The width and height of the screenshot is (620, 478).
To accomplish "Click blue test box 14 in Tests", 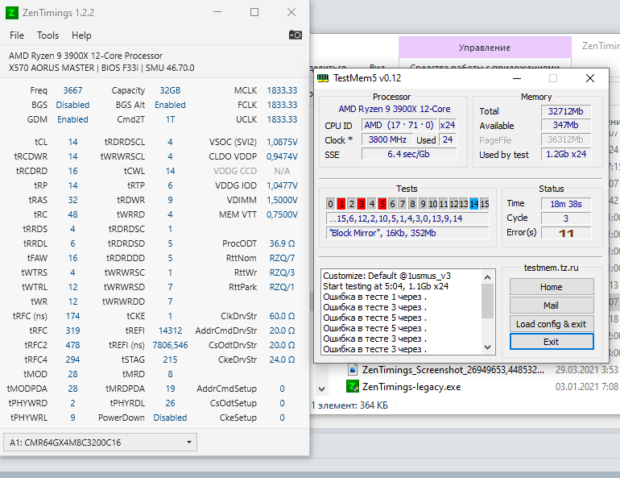I will 474,204.
